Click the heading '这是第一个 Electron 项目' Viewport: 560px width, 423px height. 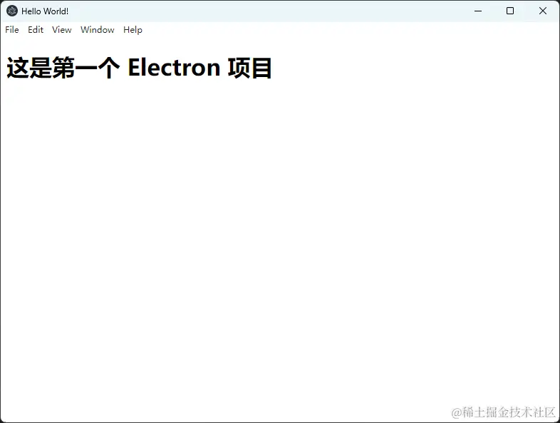pos(139,68)
